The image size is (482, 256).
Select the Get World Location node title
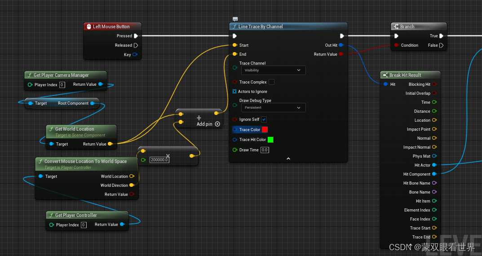coord(75,129)
